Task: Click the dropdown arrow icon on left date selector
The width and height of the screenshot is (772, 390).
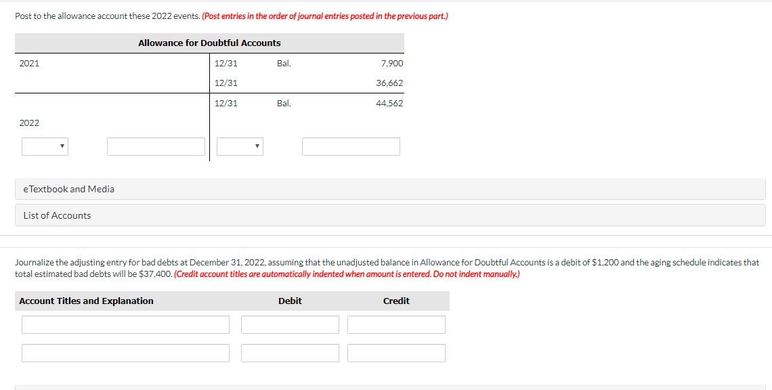Action: [62, 146]
